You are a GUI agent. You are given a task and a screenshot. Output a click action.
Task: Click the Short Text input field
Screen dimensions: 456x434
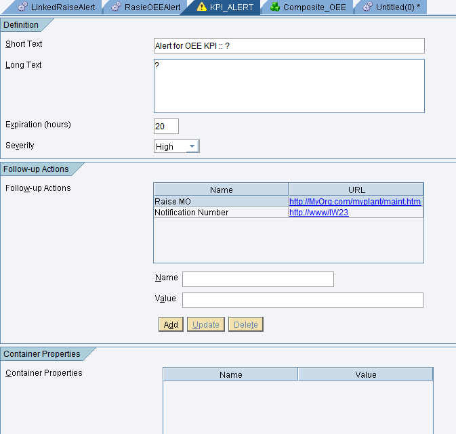click(289, 45)
